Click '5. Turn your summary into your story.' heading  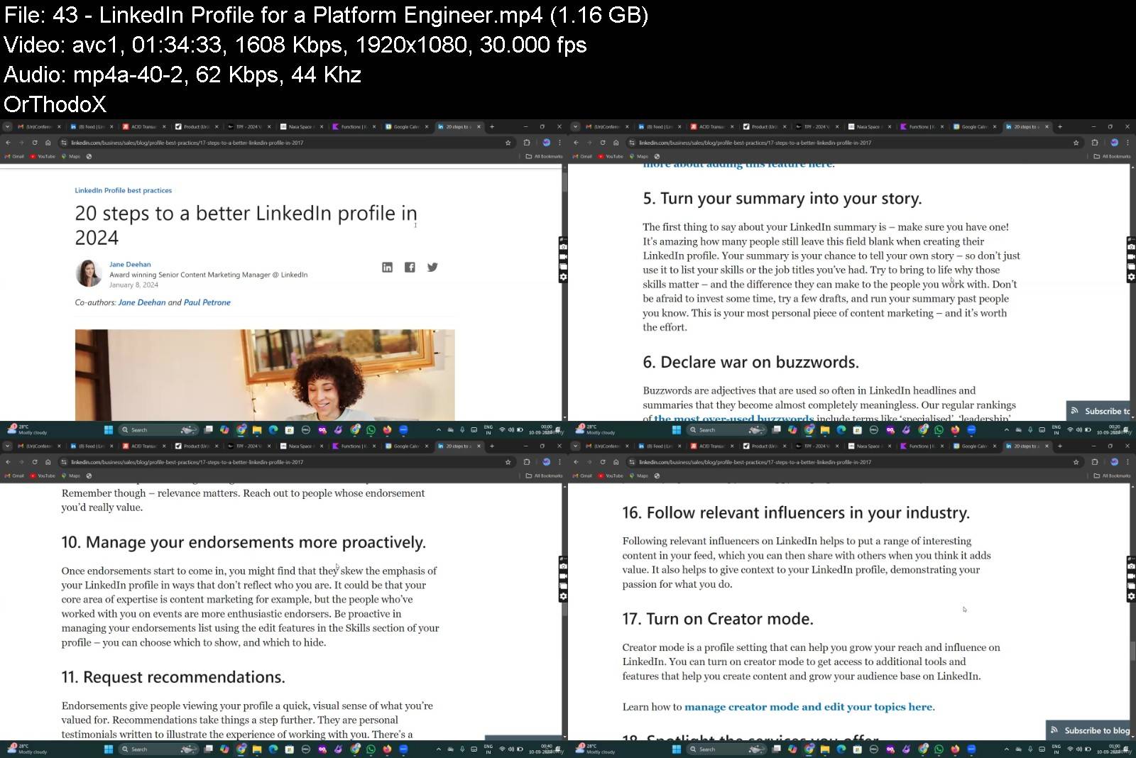point(782,199)
